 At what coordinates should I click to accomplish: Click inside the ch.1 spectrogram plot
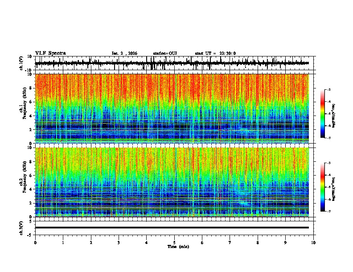[x=172, y=108]
